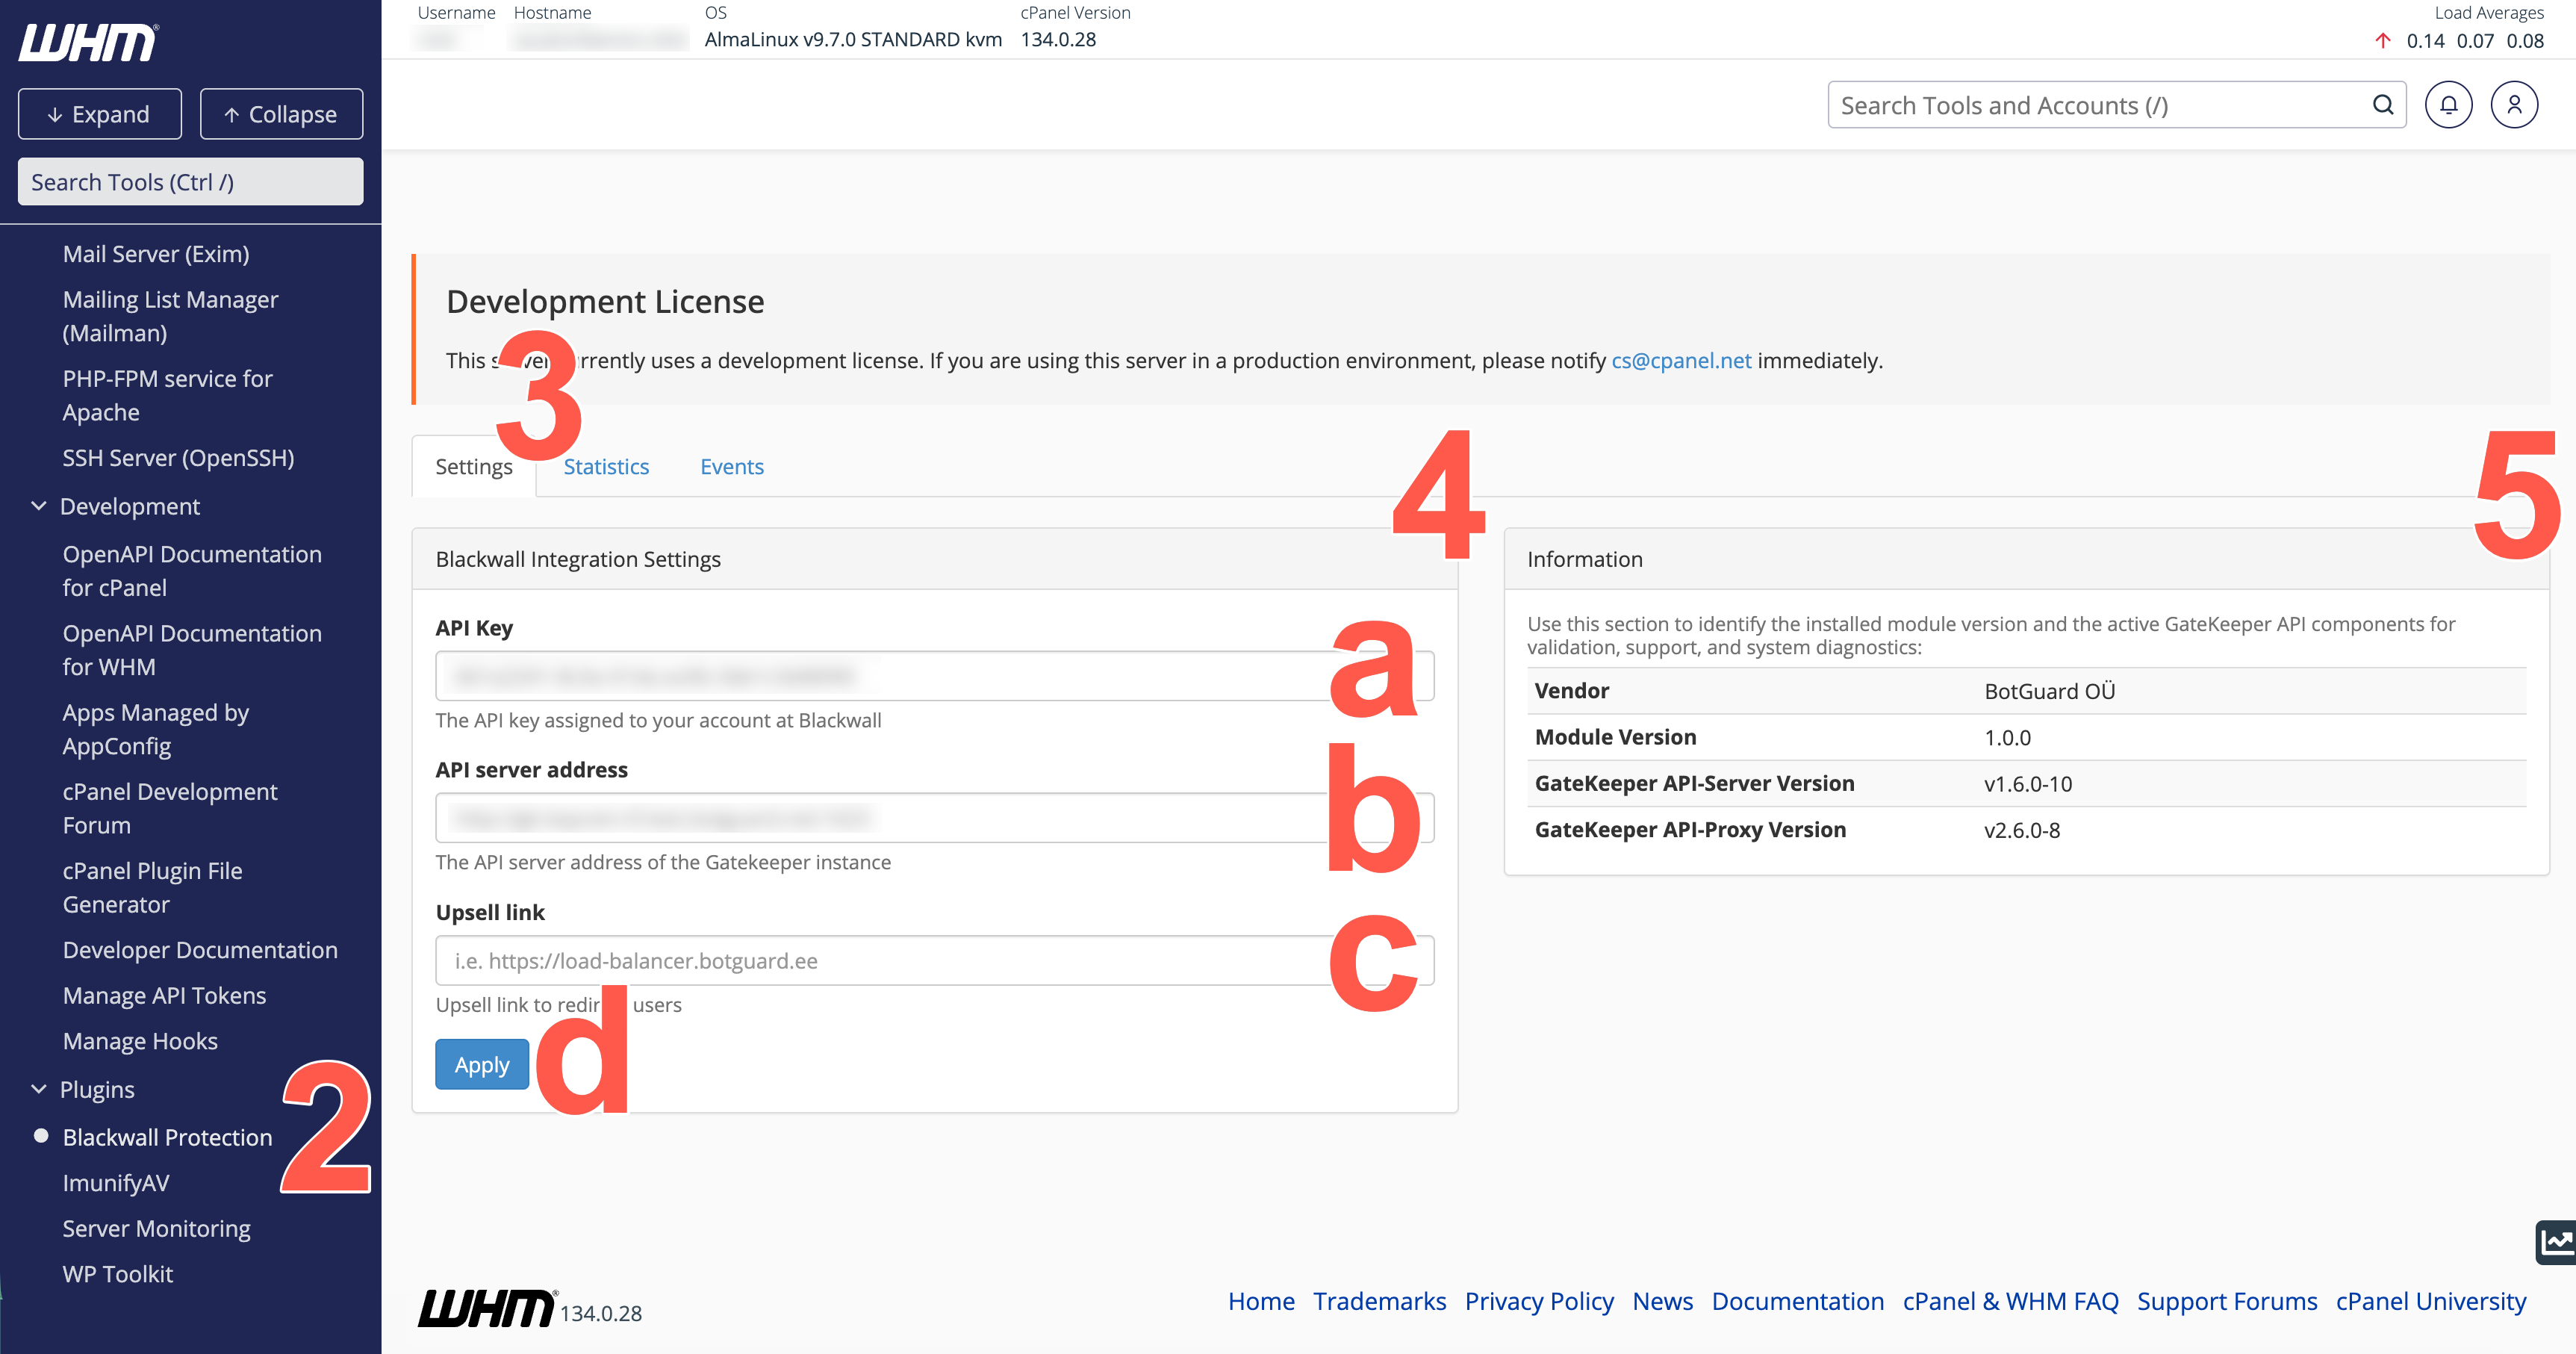Screen dimensions: 2576x1354
Task: Open cPanel Development Forum
Action: click(x=170, y=808)
